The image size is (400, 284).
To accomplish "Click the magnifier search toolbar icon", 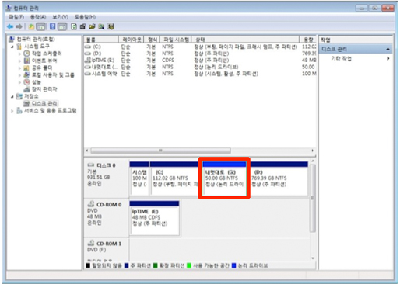I will [101, 26].
